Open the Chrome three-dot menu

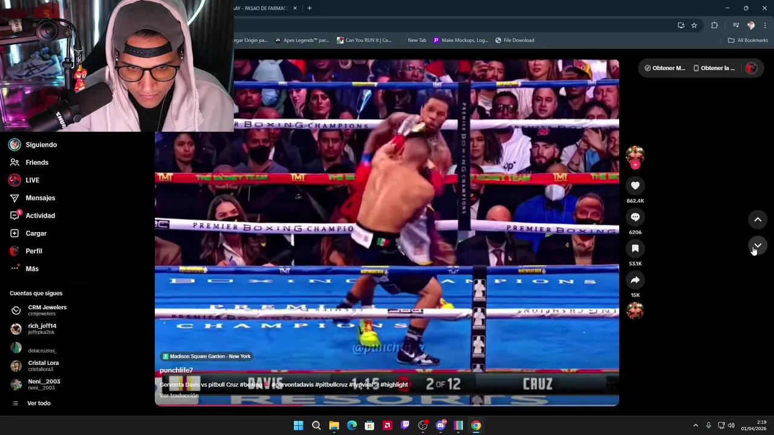[x=766, y=25]
